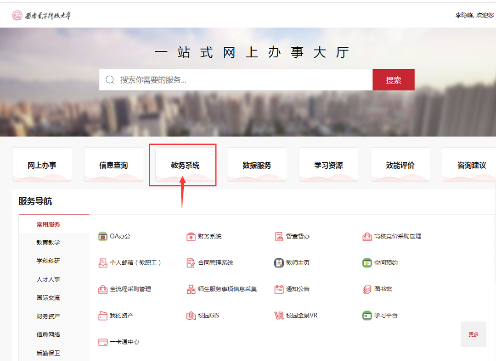Image resolution: width=496 pixels, height=361 pixels.
Task: Click the OA办公 service icon
Action: click(102, 237)
